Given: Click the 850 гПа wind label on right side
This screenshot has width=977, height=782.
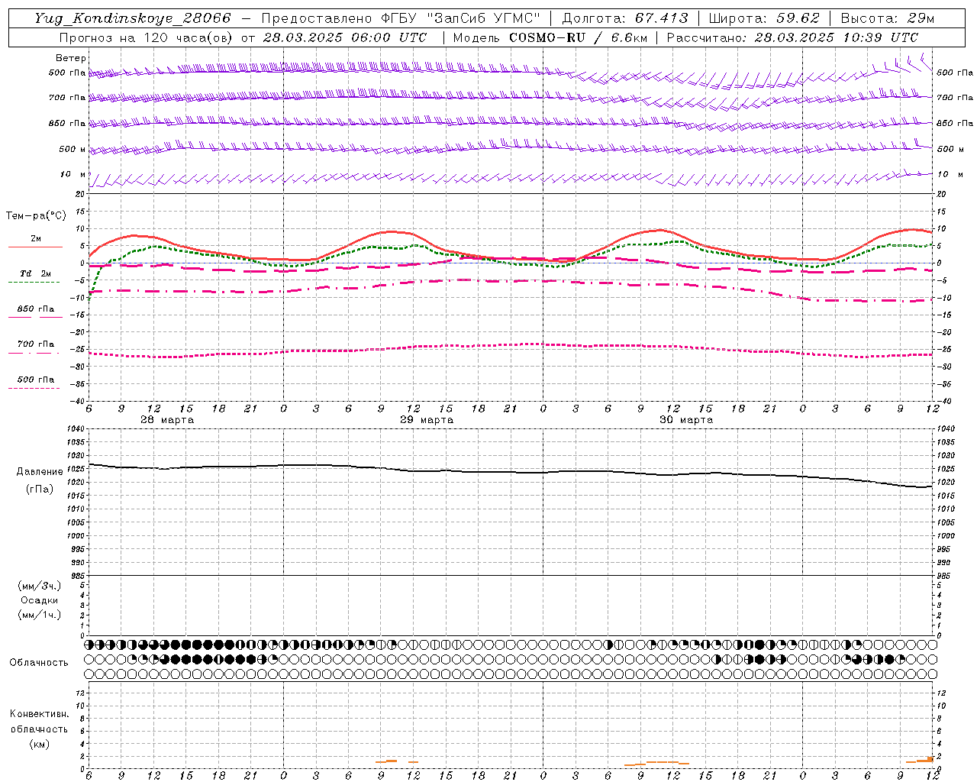Looking at the screenshot, I should (x=955, y=123).
